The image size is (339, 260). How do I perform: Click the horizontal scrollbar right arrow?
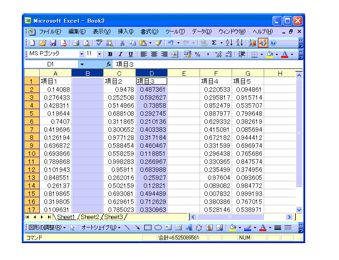pyautogui.click(x=289, y=217)
